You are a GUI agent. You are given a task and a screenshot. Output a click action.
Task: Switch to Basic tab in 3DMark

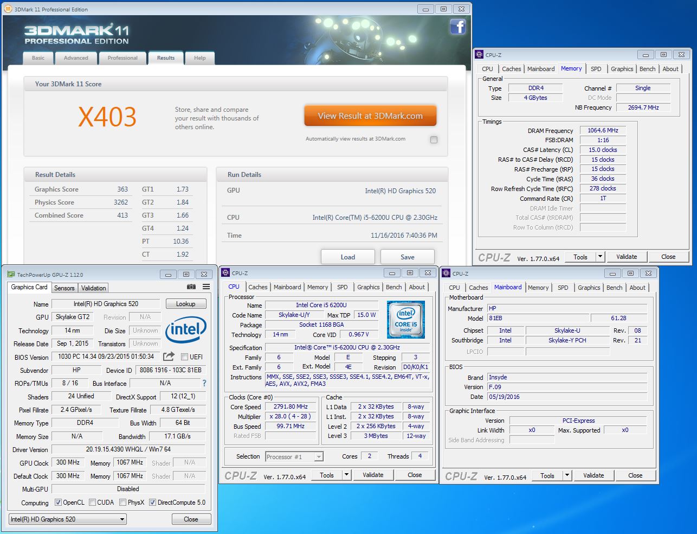pyautogui.click(x=38, y=58)
